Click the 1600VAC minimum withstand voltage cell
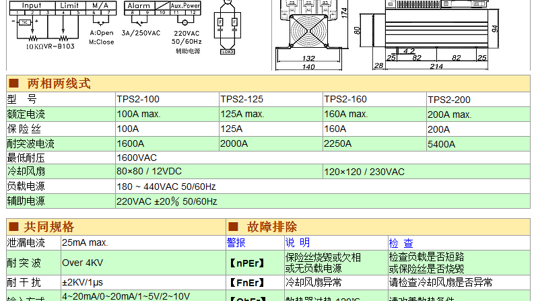 tap(137, 158)
